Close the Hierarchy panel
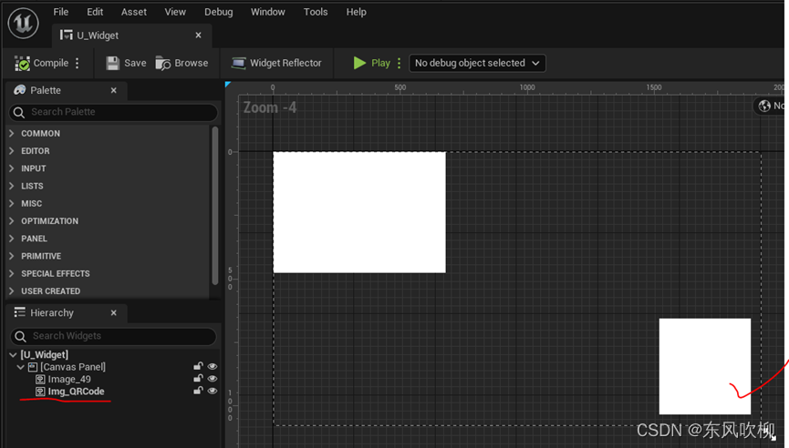This screenshot has width=789, height=448. click(x=114, y=313)
